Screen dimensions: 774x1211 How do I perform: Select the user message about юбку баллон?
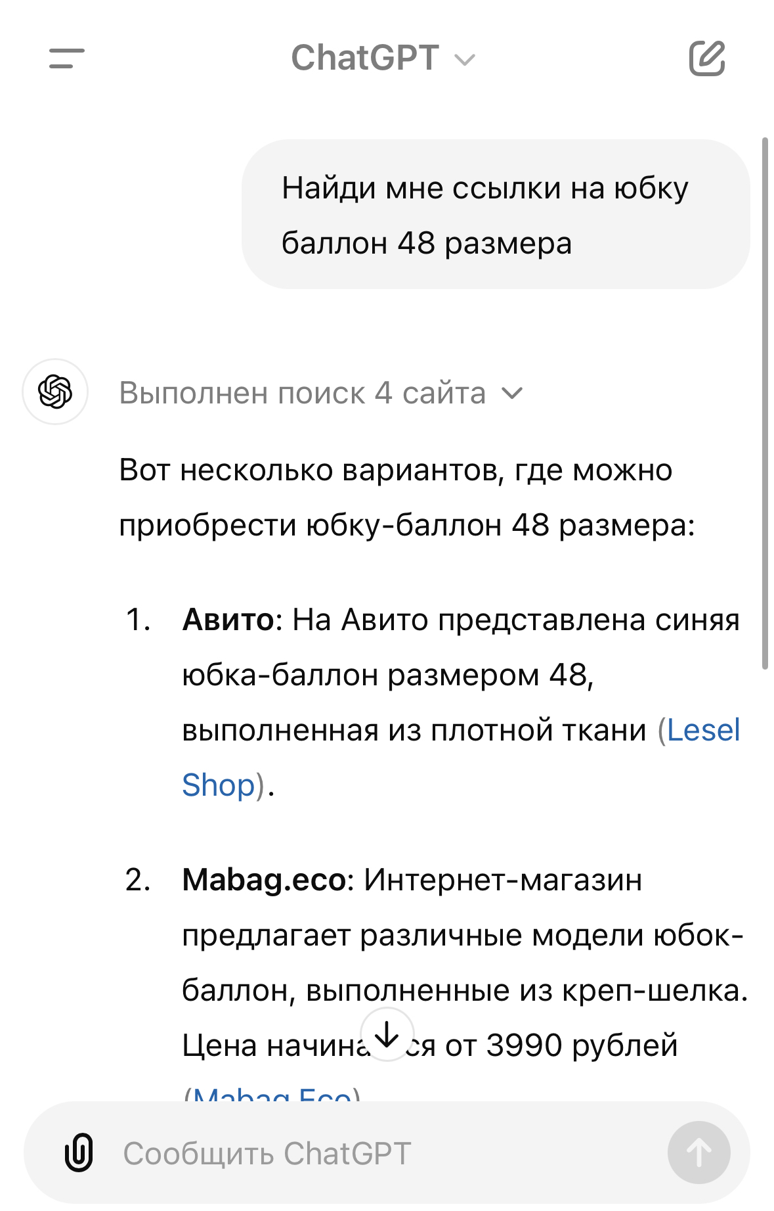(x=496, y=215)
